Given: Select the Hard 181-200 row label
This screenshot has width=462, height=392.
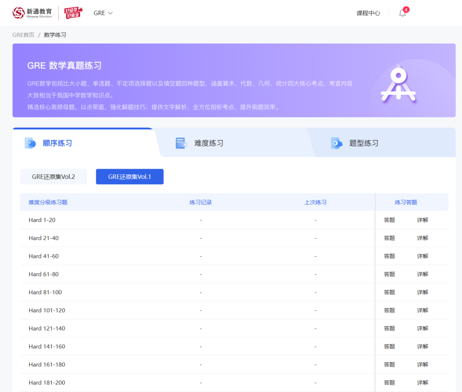Looking at the screenshot, I should pyautogui.click(x=47, y=383).
